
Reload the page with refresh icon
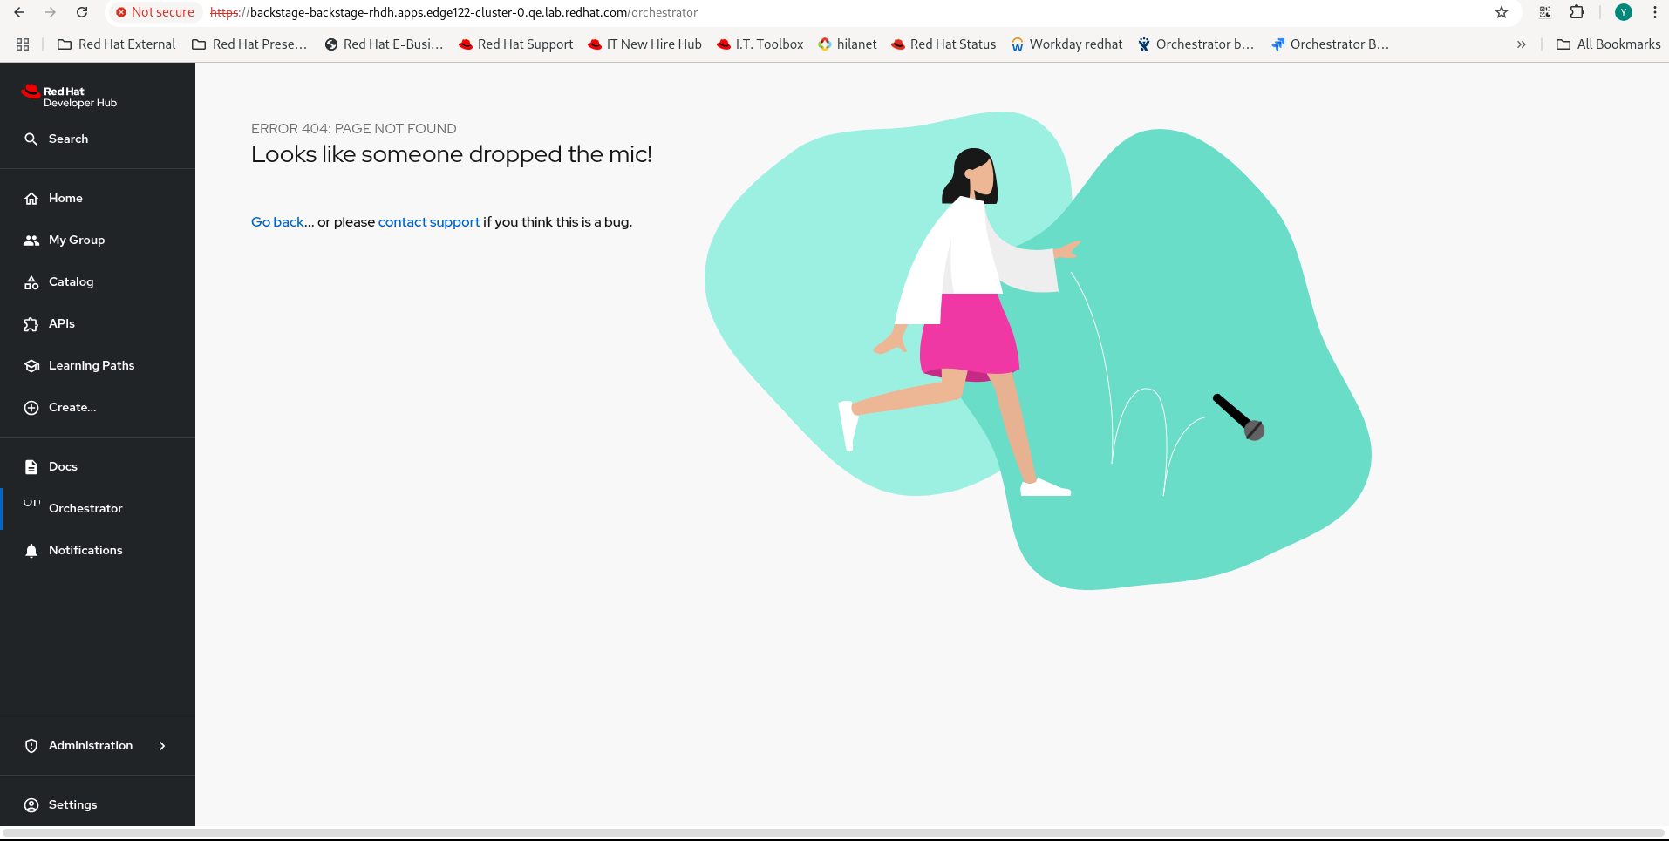pyautogui.click(x=82, y=12)
